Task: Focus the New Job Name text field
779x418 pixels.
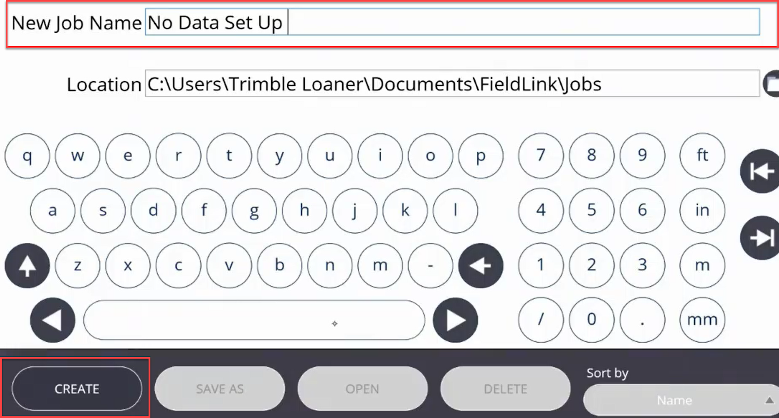Action: pyautogui.click(x=452, y=22)
